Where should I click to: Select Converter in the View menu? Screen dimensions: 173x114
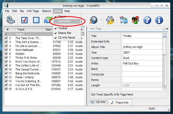pyautogui.click(x=67, y=21)
